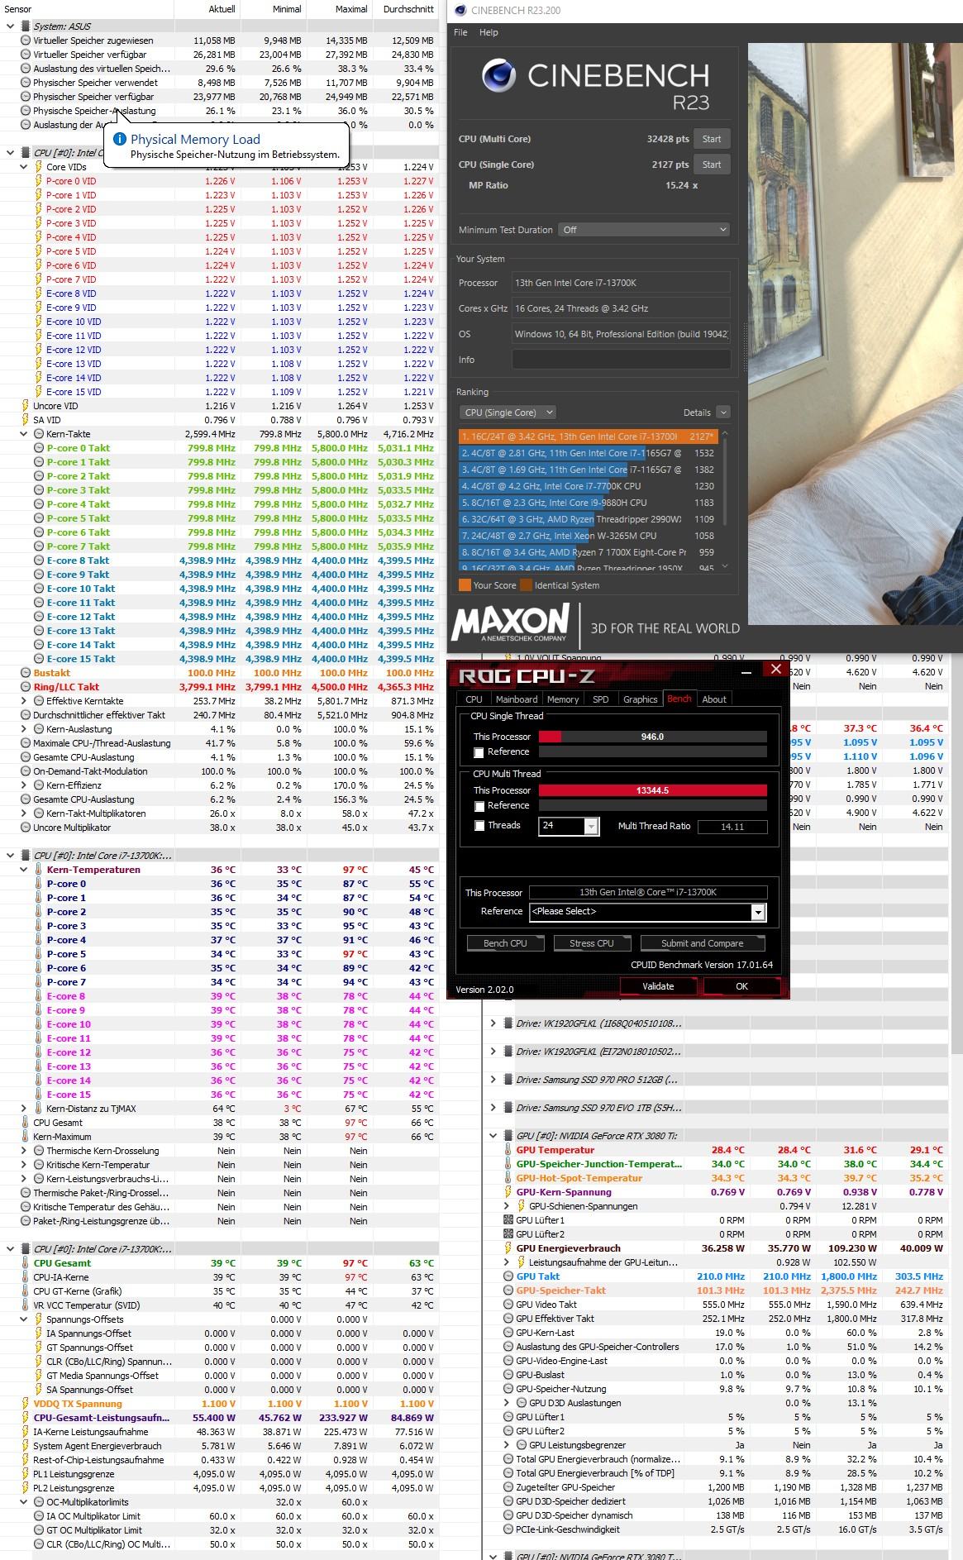Click the Aktuell column header
This screenshot has width=963, height=1560.
[x=222, y=9]
